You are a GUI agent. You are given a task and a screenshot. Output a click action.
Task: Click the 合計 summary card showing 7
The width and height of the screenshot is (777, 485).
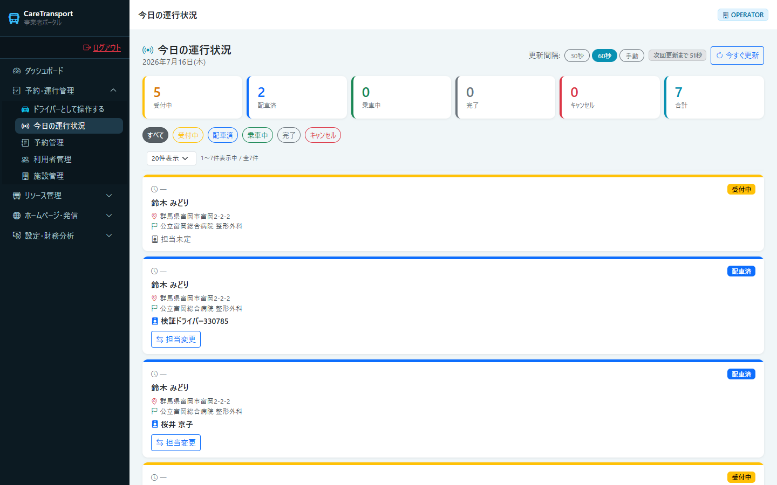pyautogui.click(x=714, y=97)
